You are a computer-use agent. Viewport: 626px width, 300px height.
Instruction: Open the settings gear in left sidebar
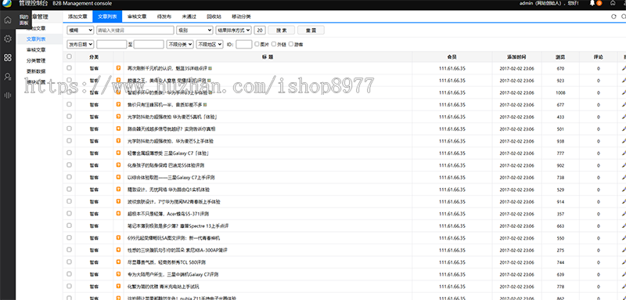pos(8,38)
